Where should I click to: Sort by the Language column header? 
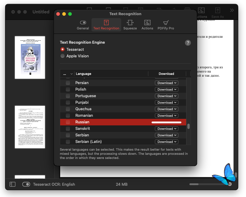pyautogui.click(x=111, y=74)
